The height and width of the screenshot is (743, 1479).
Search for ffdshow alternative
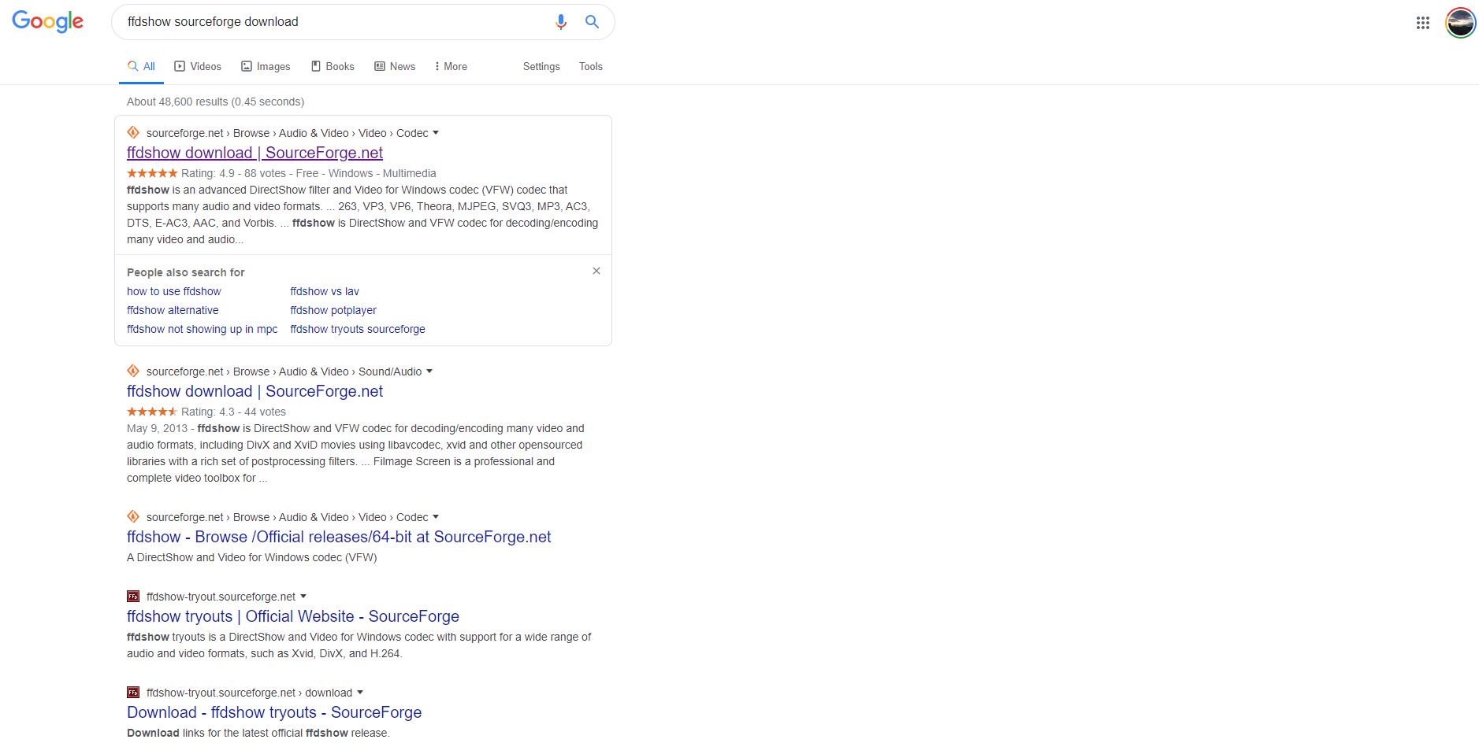(173, 310)
